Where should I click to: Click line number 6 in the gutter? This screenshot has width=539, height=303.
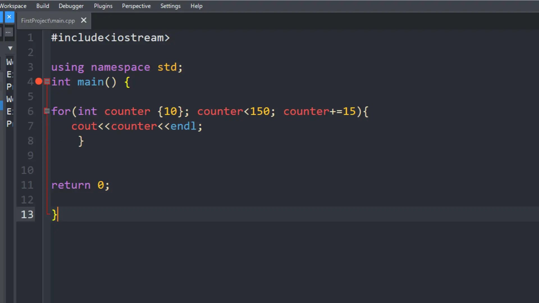coord(30,111)
